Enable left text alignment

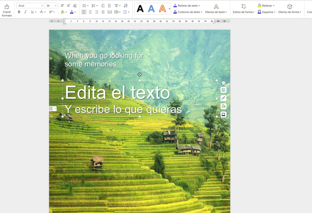[x=84, y=12]
